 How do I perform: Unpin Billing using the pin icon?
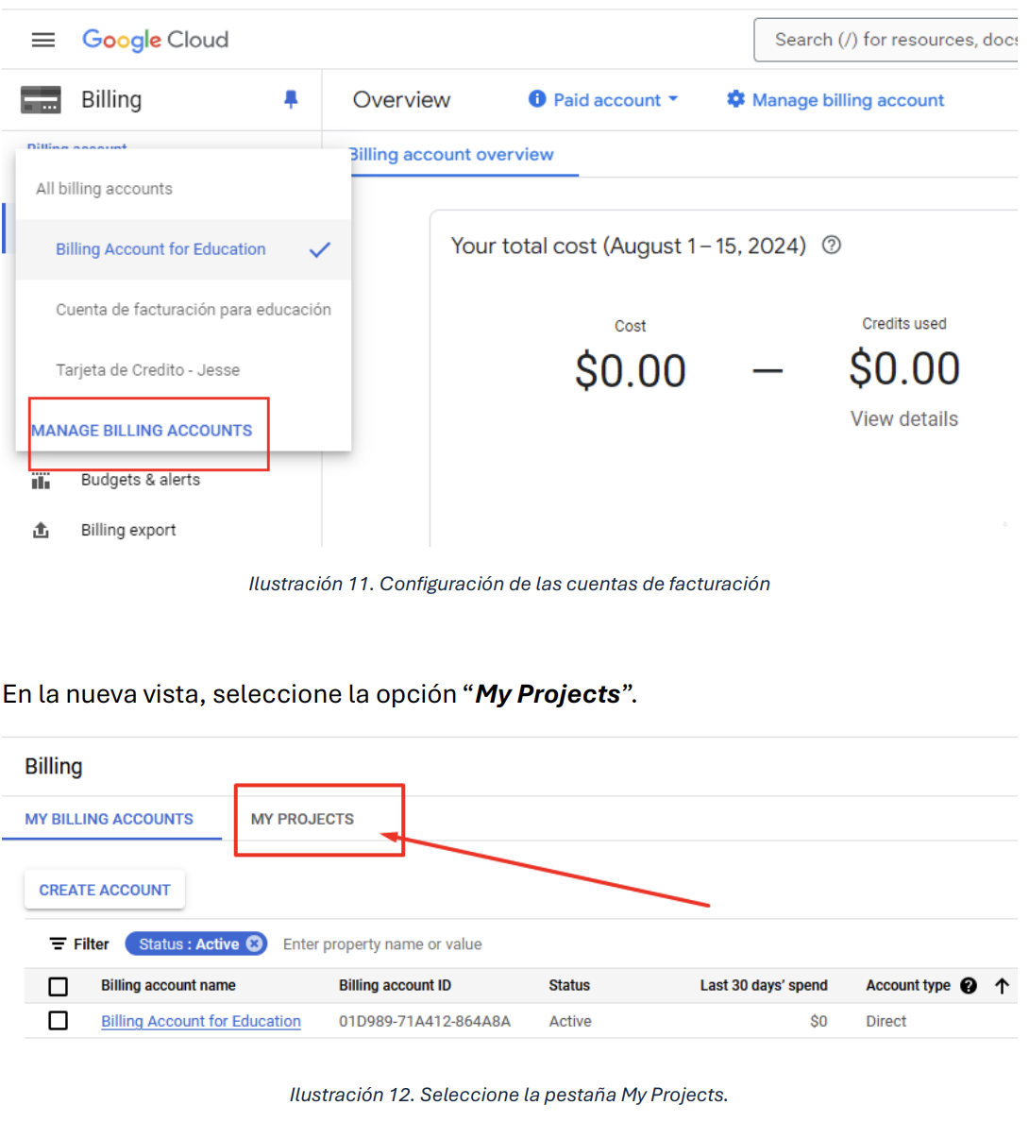pyautogui.click(x=291, y=99)
